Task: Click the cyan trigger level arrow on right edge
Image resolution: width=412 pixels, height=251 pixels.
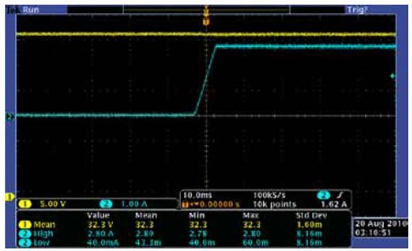Action: coord(393,76)
